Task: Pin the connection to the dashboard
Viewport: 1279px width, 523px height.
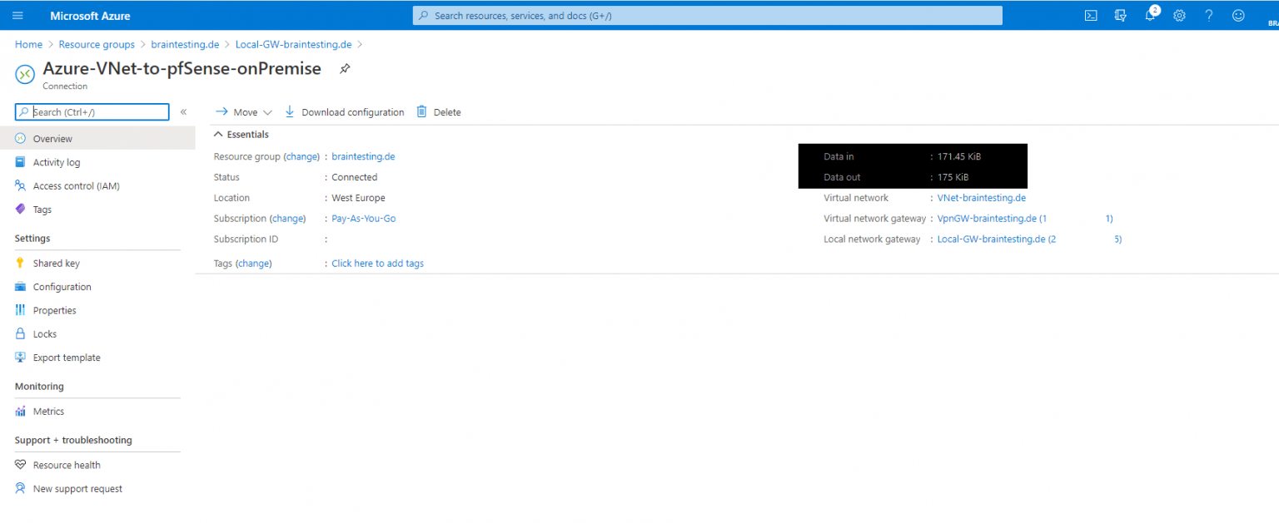Action: pyautogui.click(x=345, y=69)
